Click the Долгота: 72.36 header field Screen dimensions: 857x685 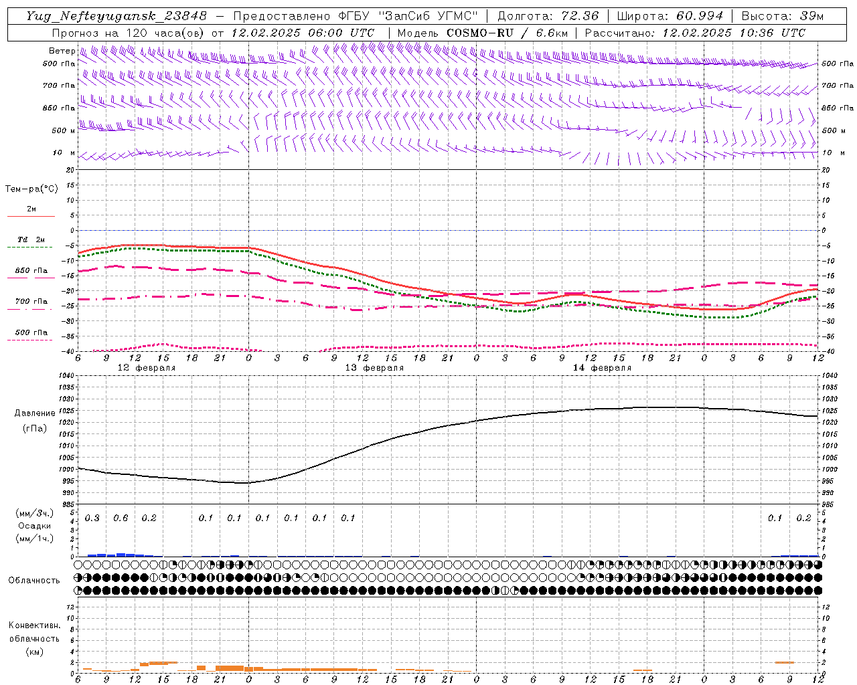(548, 16)
